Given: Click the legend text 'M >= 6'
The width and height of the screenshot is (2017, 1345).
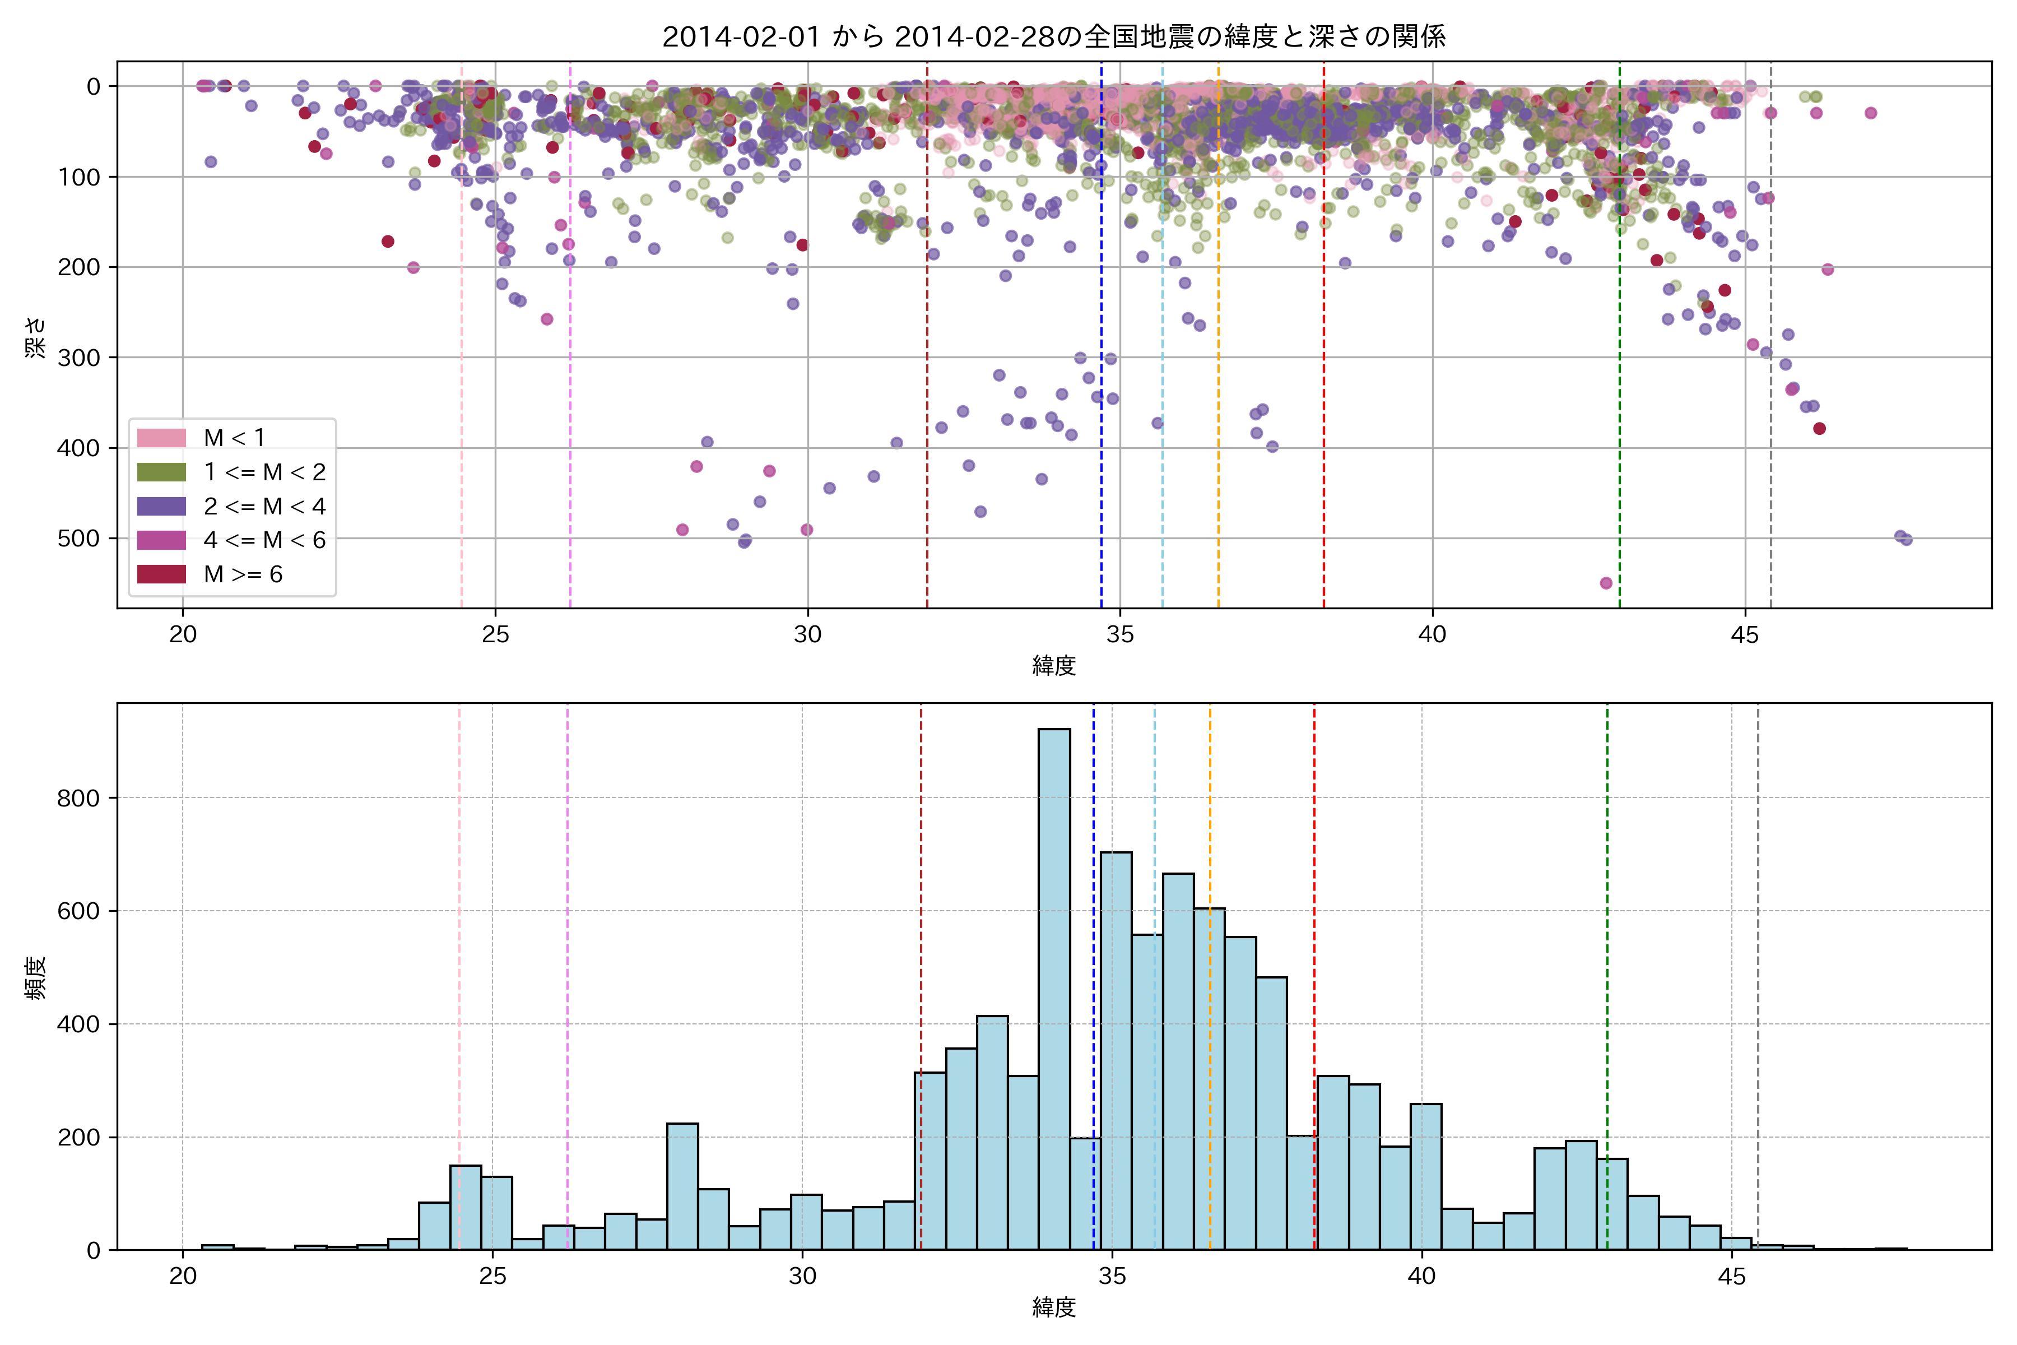Looking at the screenshot, I should click(x=243, y=574).
